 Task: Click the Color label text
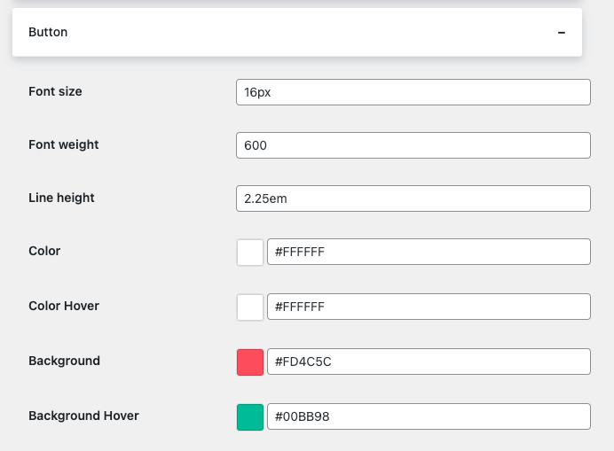point(44,251)
